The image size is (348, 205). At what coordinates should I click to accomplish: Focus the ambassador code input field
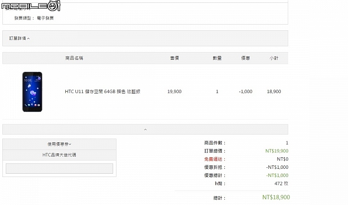coord(59,168)
